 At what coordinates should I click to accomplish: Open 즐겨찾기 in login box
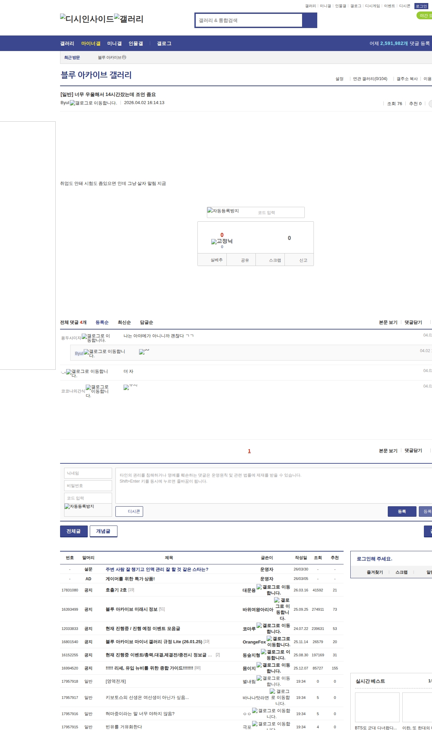click(x=375, y=572)
